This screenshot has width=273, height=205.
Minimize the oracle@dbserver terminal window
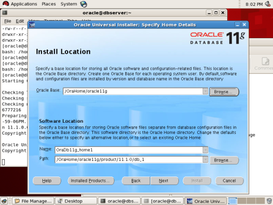[209, 13]
